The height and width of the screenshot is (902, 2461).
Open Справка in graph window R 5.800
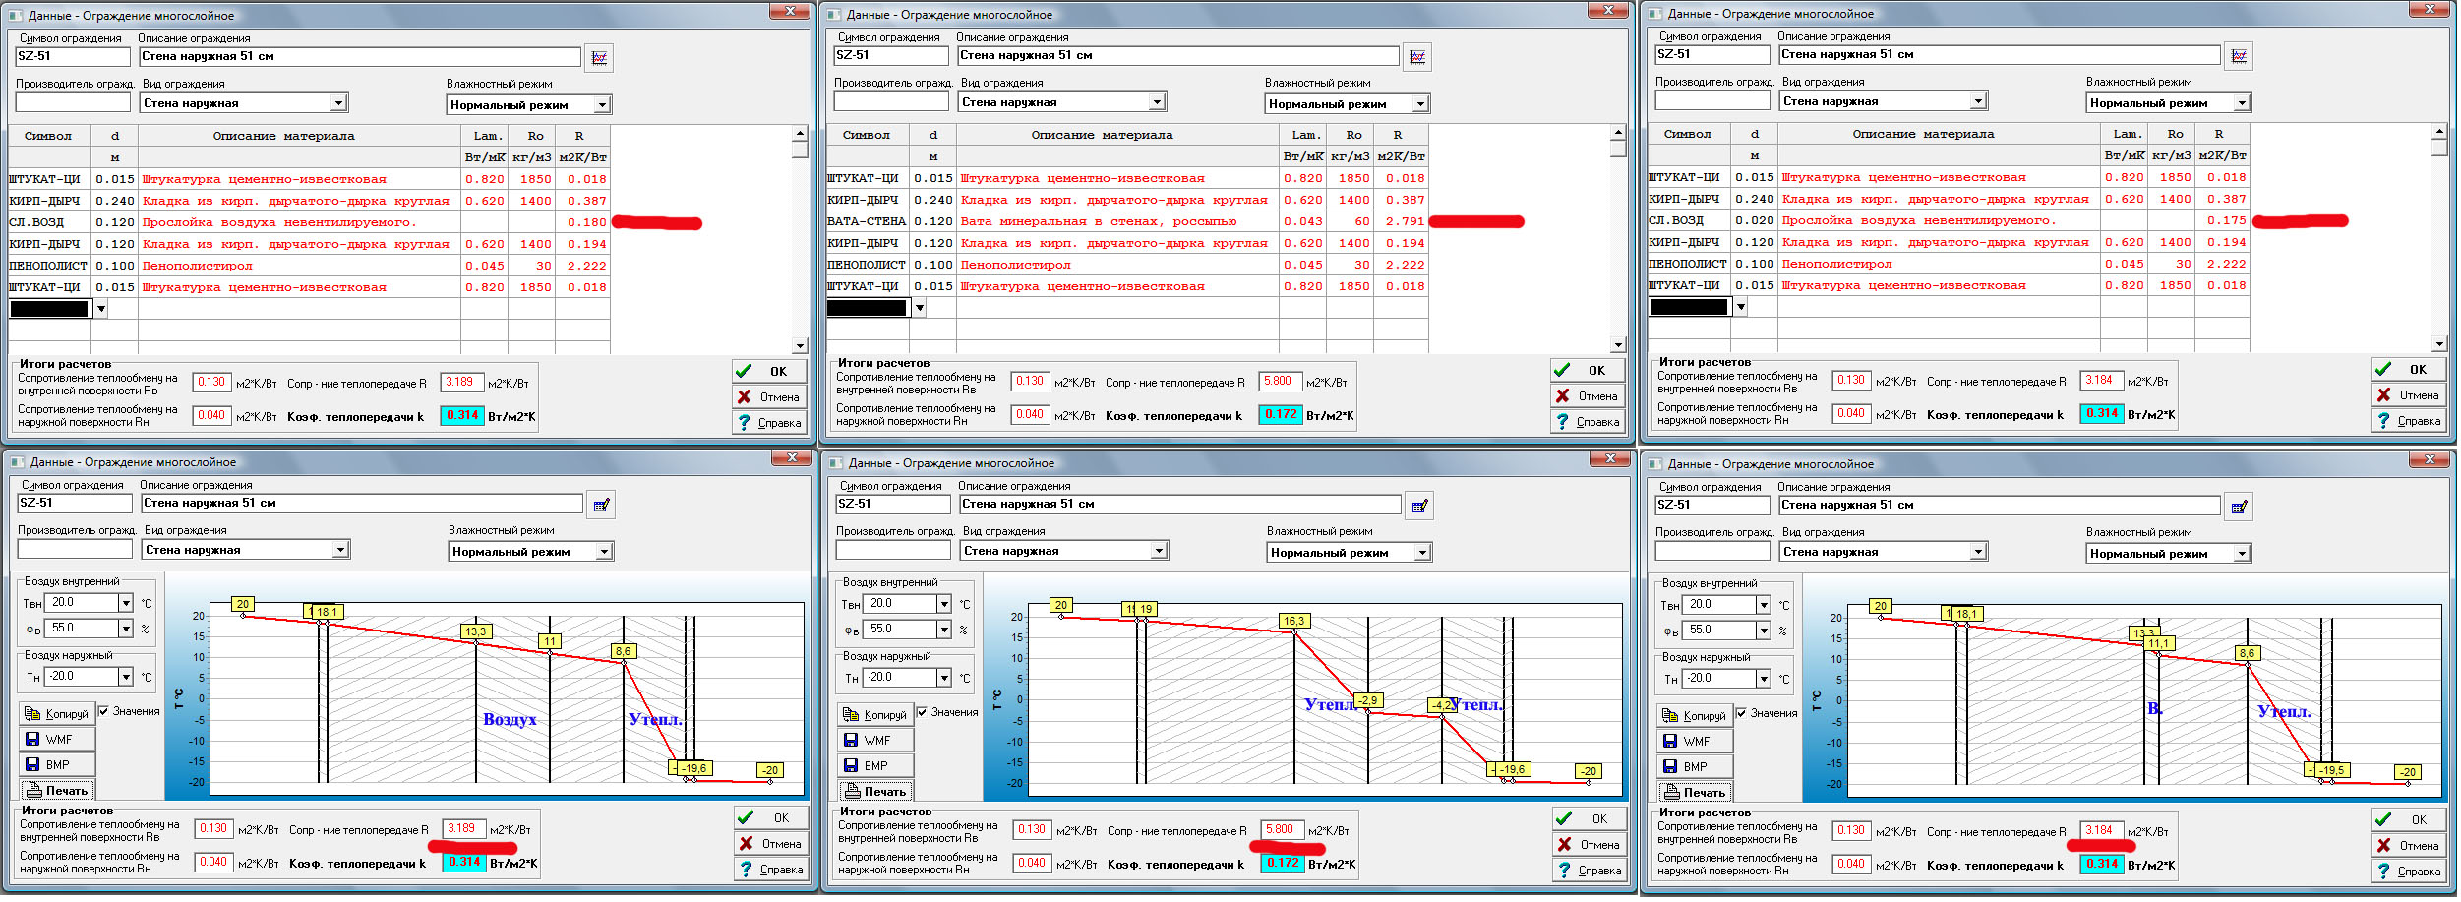(x=1590, y=871)
